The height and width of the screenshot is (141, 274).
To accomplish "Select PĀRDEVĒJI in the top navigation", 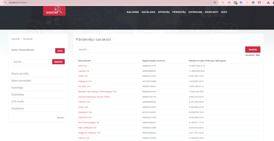I will 179,12.
